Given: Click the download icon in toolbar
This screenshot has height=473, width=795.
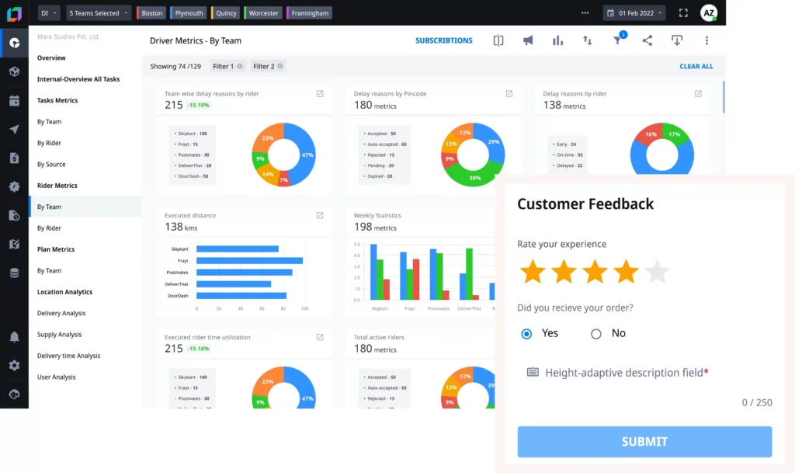Looking at the screenshot, I should [x=677, y=40].
